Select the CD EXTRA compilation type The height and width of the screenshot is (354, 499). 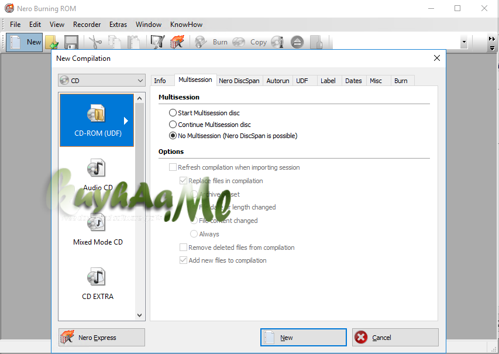pyautogui.click(x=98, y=283)
